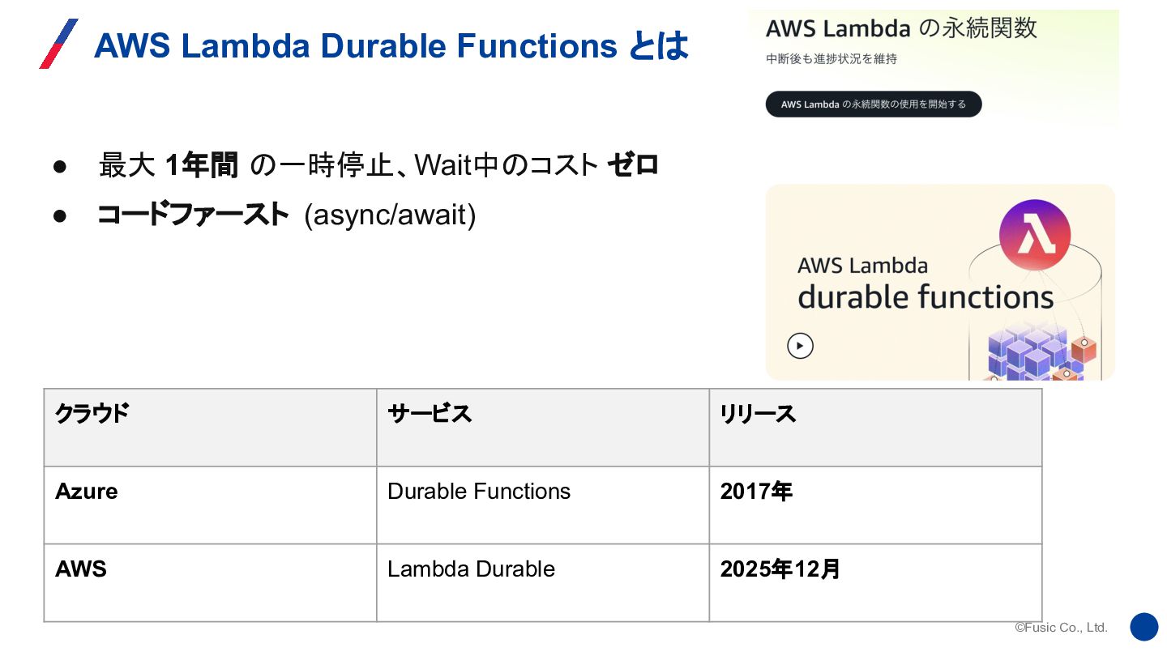The width and height of the screenshot is (1167, 656).
Task: Select the リリース table header cell
Action: click(874, 428)
